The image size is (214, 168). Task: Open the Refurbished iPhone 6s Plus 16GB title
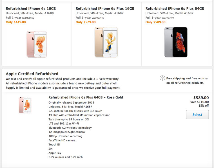(105, 9)
